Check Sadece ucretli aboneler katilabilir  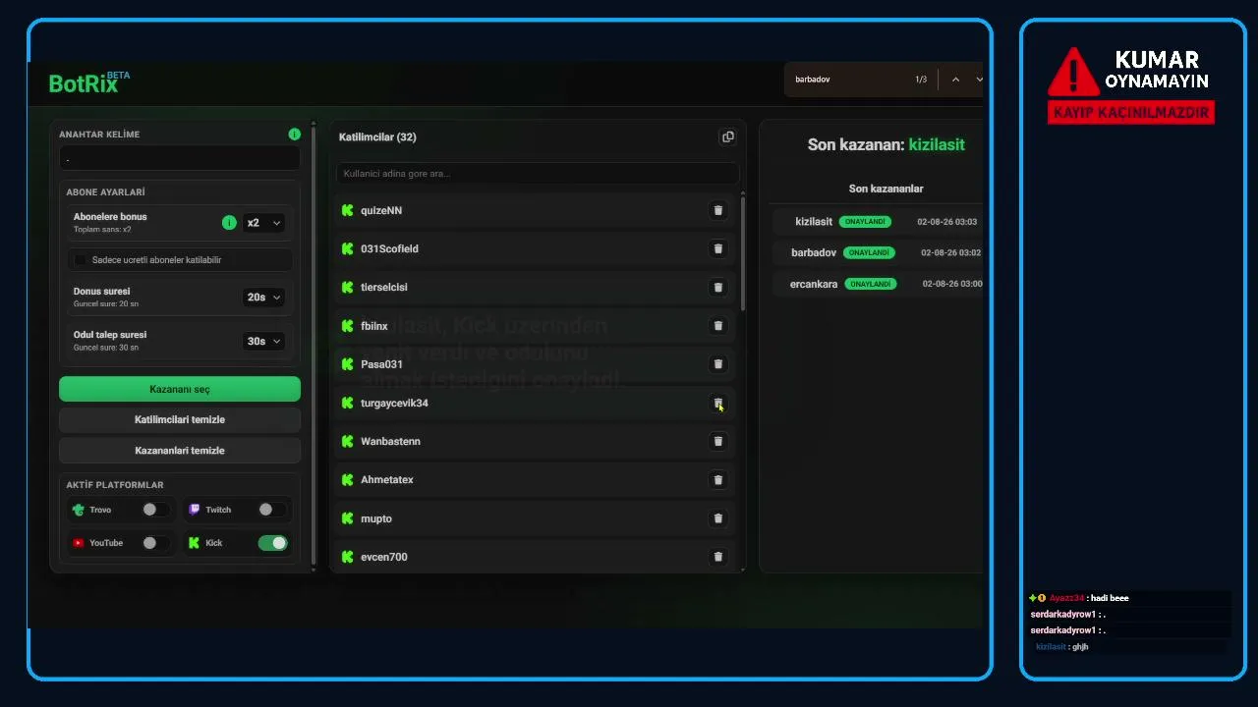tap(81, 260)
